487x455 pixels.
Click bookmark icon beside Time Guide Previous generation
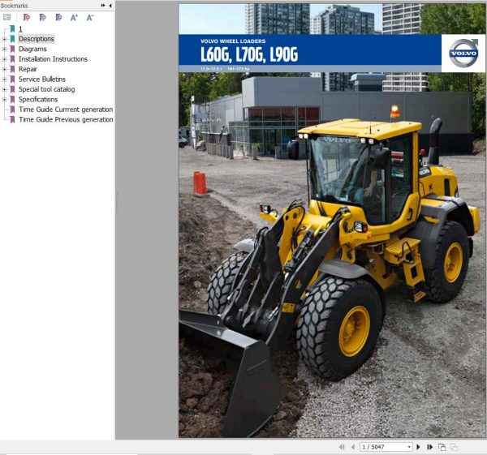(12, 119)
